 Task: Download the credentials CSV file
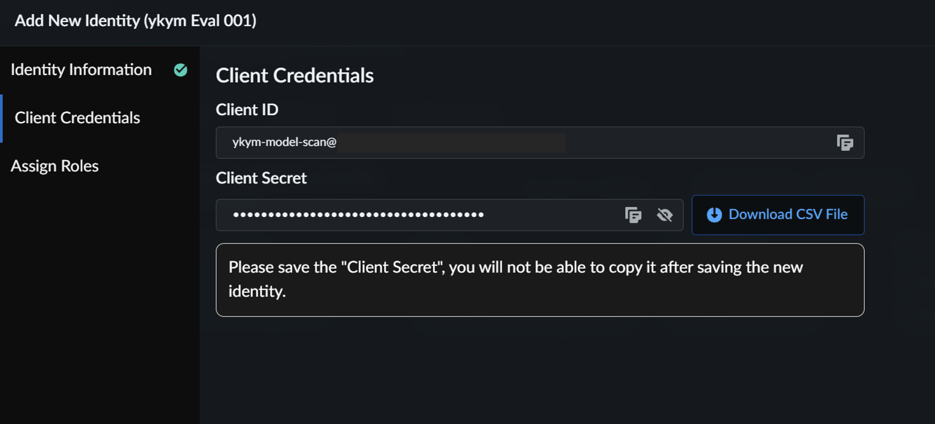tap(777, 215)
